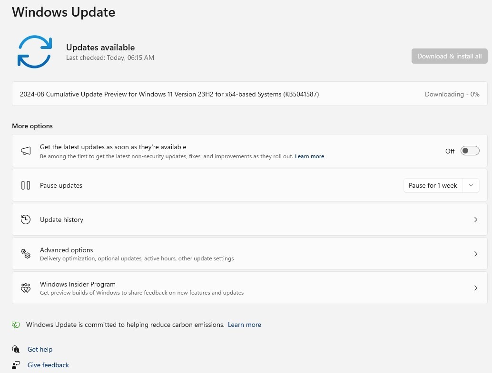The height and width of the screenshot is (373, 492).
Task: Click Pause for 1 week button
Action: 433,185
